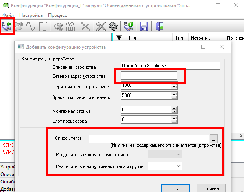The height and width of the screenshot is (192, 244).
Task: Expand the tag and group name separator dropdown
Action: pyautogui.click(x=179, y=166)
